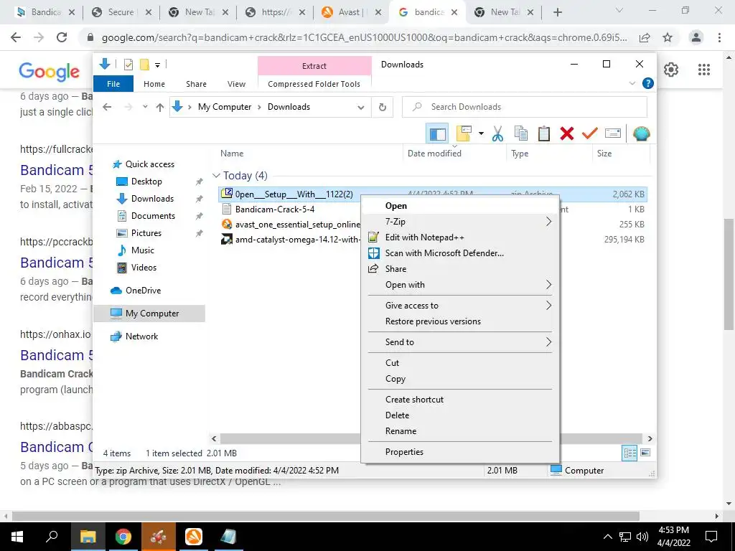Image resolution: width=735 pixels, height=551 pixels.
Task: Open the File ribbon tab
Action: (x=113, y=84)
